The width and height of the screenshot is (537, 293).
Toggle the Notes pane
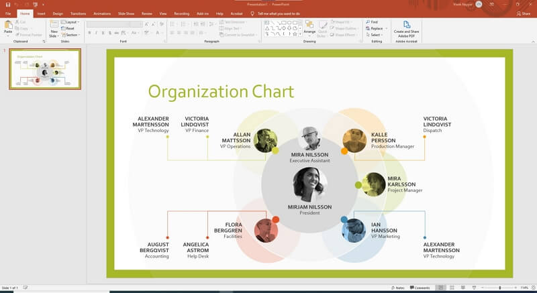pyautogui.click(x=397, y=288)
